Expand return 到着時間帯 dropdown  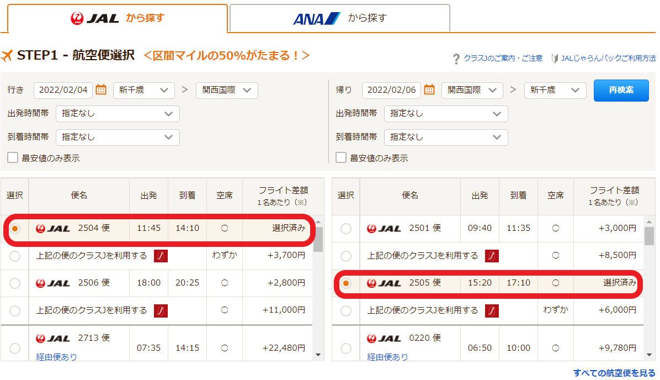pos(446,138)
